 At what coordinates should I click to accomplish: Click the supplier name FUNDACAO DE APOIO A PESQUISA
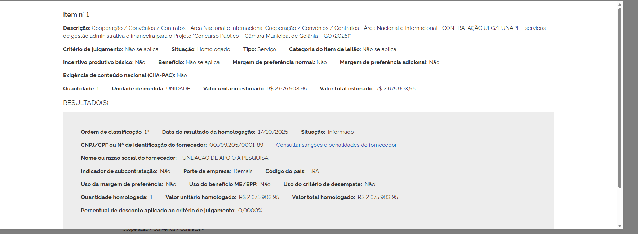(223, 158)
